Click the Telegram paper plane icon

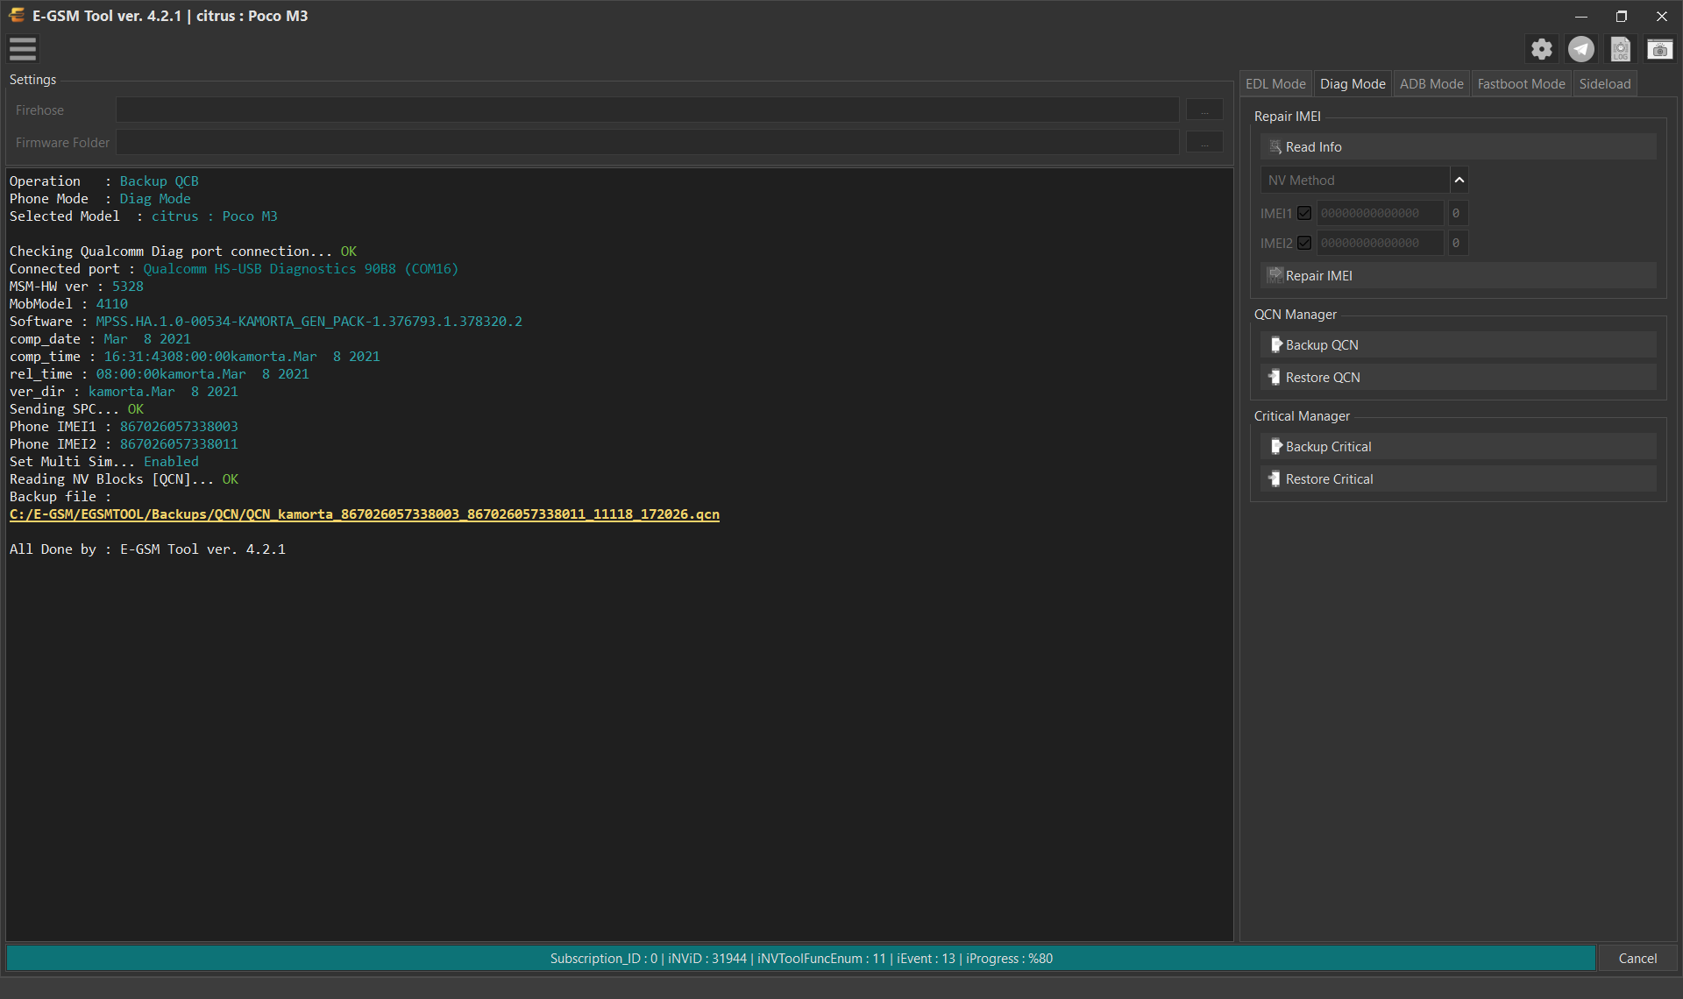coord(1581,49)
